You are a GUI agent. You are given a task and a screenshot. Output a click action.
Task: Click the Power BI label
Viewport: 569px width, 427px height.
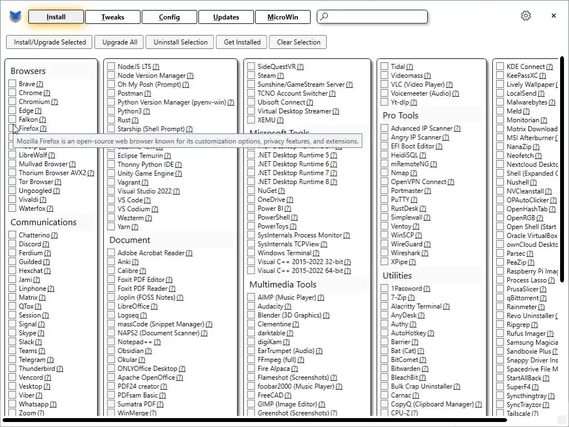coord(271,208)
